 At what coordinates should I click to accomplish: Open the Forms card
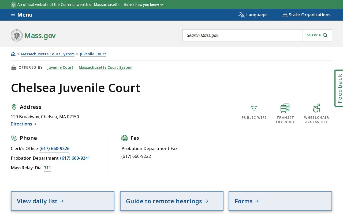tap(280, 201)
